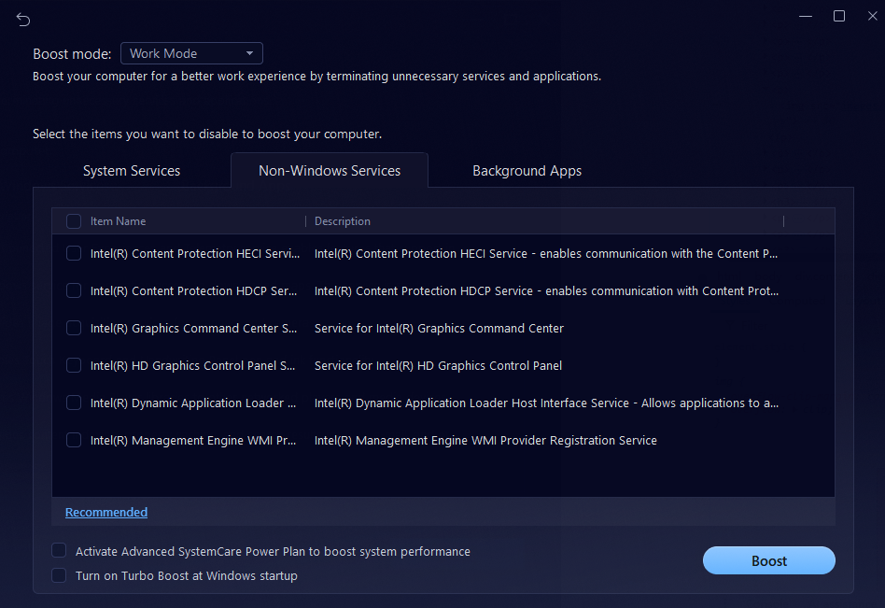Click the Recommended link

[x=106, y=512]
